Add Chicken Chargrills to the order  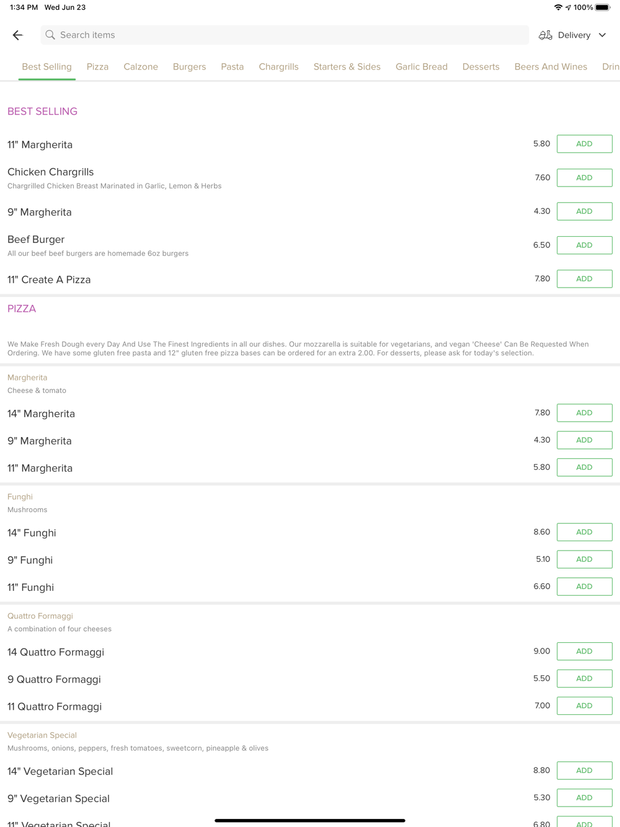(x=584, y=178)
